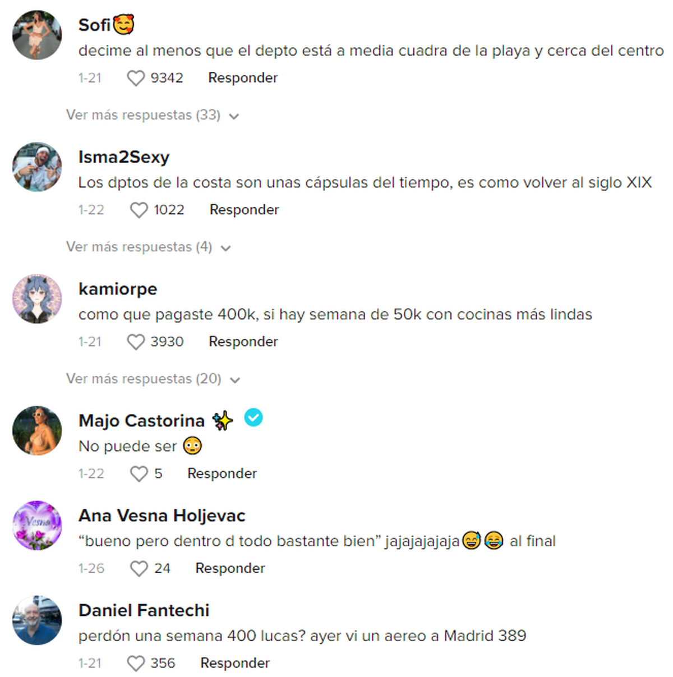Show 4 more replies under Isma2Sexy

point(149,247)
